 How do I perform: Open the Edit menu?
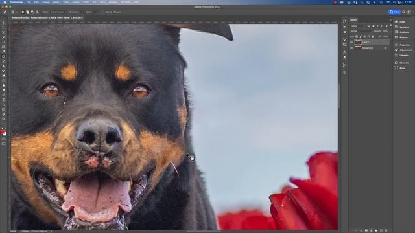pyautogui.click(x=36, y=2)
